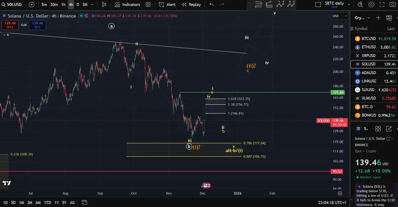Open the USD currency dropdown
Screen dimensions: 398x207
click(339, 16)
